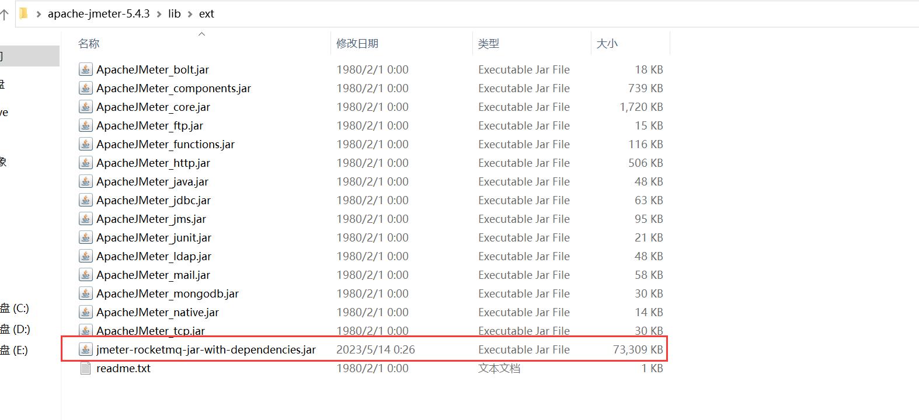Select jmeter-rocketmq-jar-with-dependencies.jar file name
The width and height of the screenshot is (919, 420).
tap(206, 349)
